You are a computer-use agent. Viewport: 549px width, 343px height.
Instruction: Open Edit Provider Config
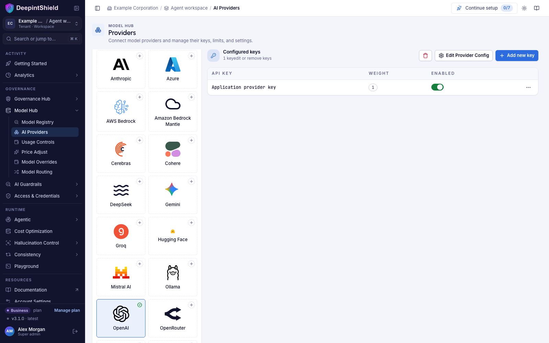[x=464, y=56]
